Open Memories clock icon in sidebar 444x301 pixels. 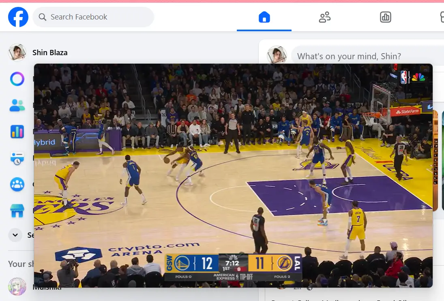tap(17, 158)
